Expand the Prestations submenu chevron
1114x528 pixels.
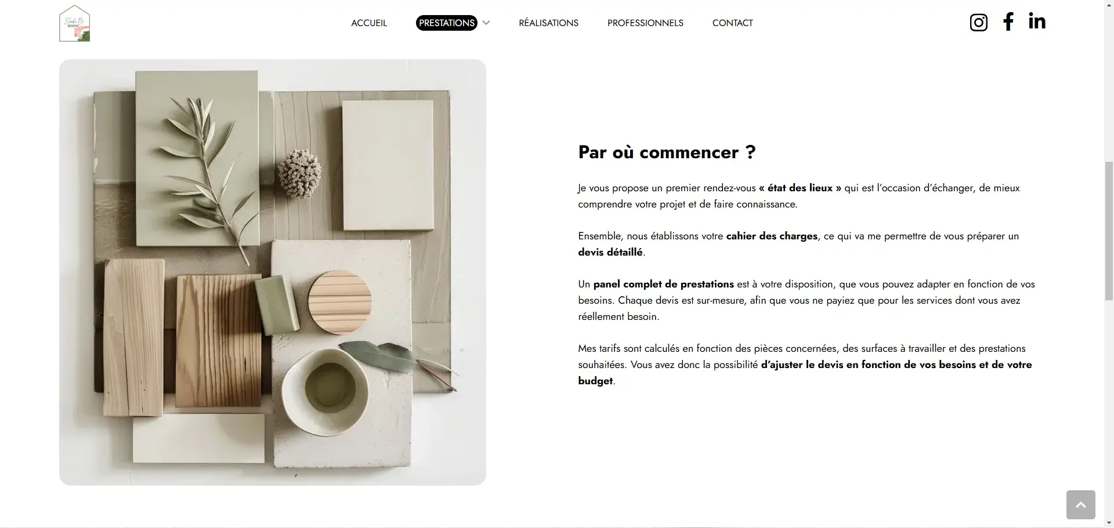tap(486, 23)
